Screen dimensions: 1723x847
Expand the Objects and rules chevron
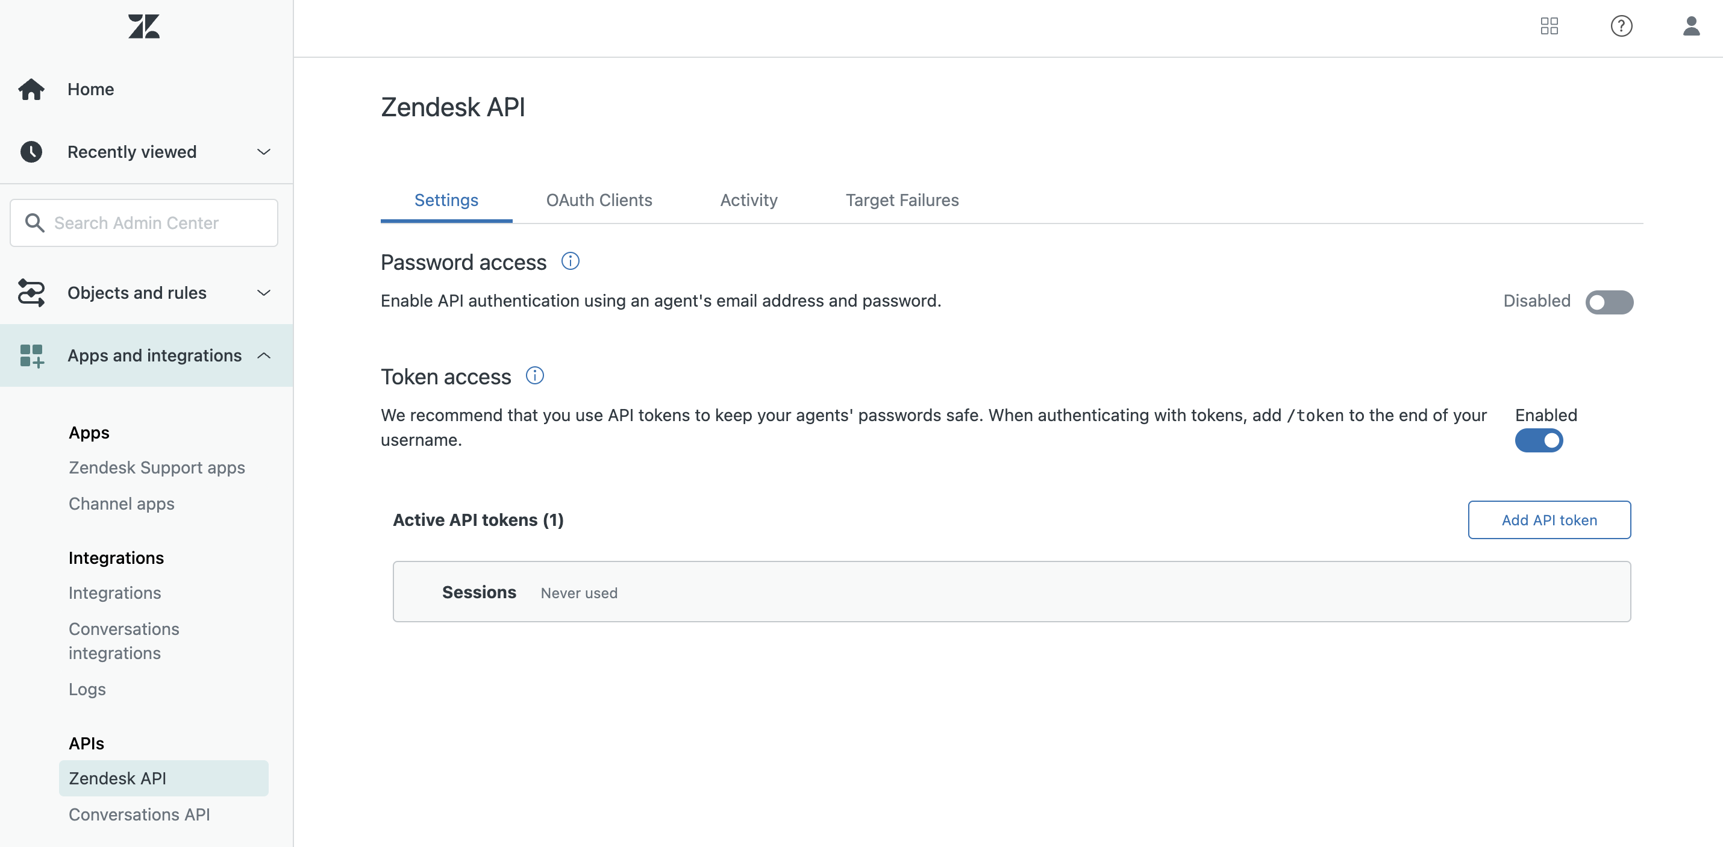click(x=264, y=292)
